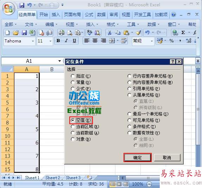The height and width of the screenshot is (188, 202).
Task: Click zoom out minus button
Action: 149,184
